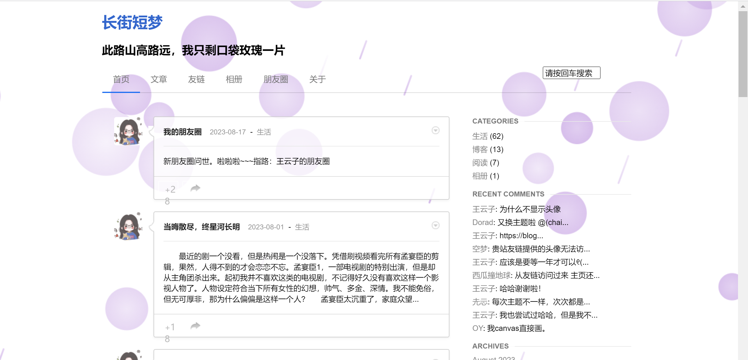The image size is (748, 360).
Task: Open the 生活 (62) category
Action: pos(480,136)
